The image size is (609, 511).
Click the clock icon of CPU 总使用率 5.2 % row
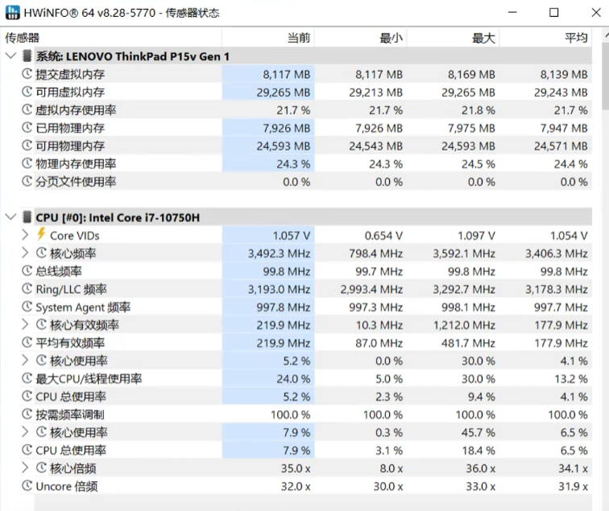tap(27, 396)
